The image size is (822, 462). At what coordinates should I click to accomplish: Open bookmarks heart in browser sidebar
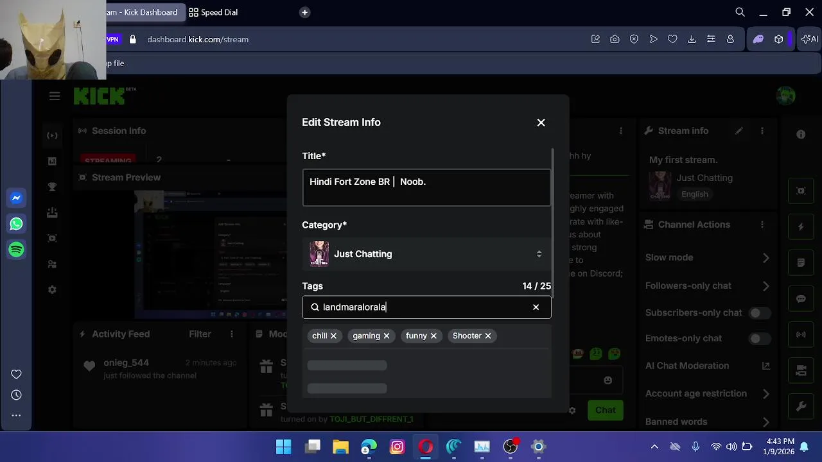click(16, 374)
